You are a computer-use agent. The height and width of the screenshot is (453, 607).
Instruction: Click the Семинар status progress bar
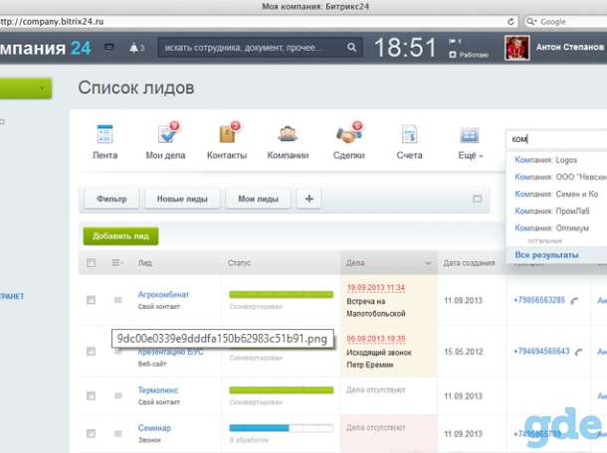[281, 428]
